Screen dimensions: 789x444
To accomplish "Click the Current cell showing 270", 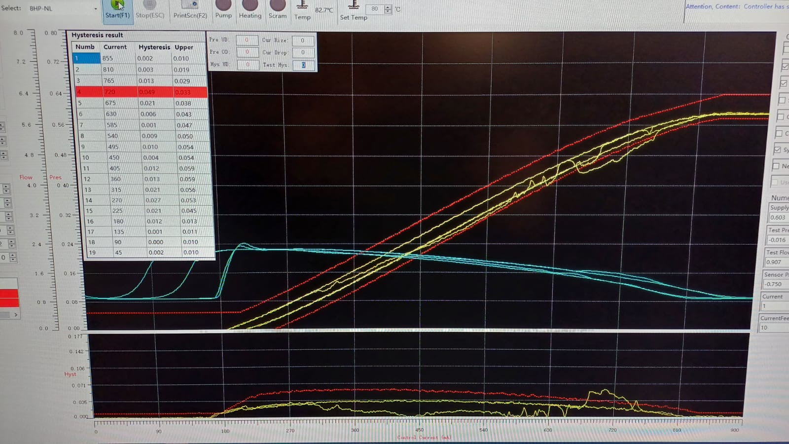I will pos(127,200).
